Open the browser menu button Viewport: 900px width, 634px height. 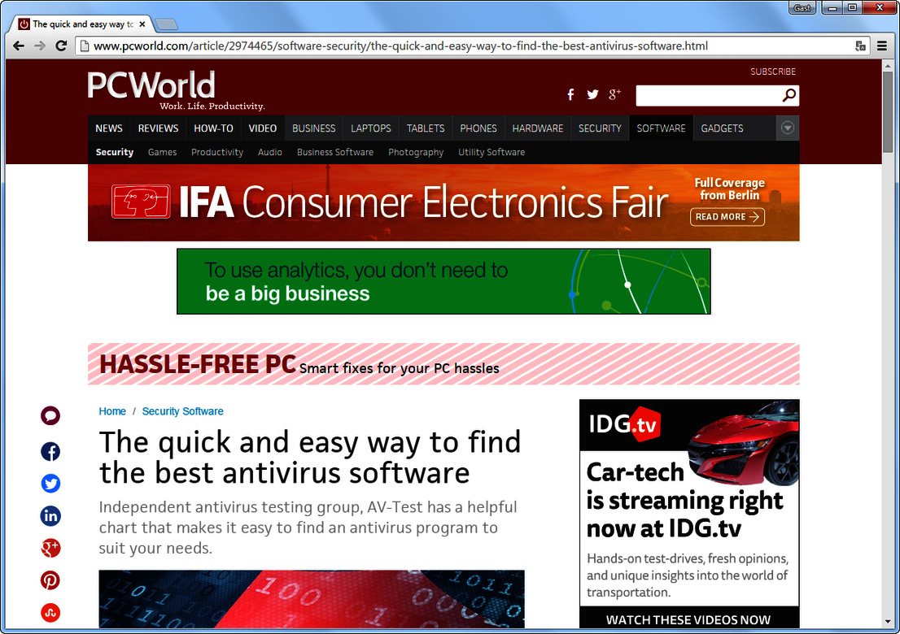tap(882, 46)
